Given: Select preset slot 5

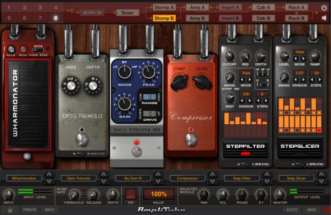Looking at the screenshot, I should pos(9,18).
